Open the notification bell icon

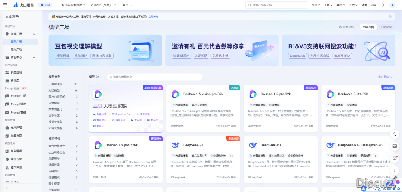pyautogui.click(x=383, y=5)
